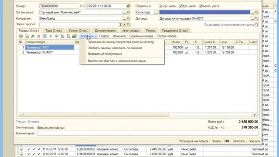Click the status icon of row ТДК00000002 in list window
Viewport: 279px width, 157px height.
20,149
